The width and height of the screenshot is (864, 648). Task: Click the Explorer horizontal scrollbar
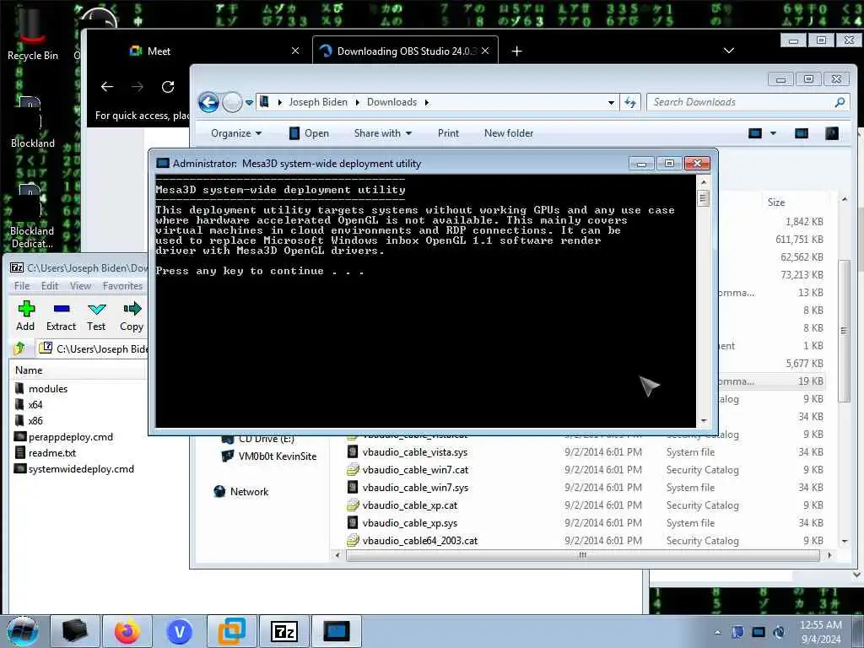[x=582, y=555]
